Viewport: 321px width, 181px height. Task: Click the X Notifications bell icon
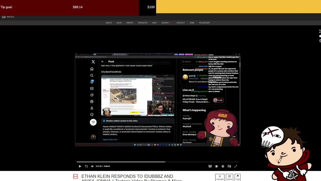pyautogui.click(x=92, y=82)
